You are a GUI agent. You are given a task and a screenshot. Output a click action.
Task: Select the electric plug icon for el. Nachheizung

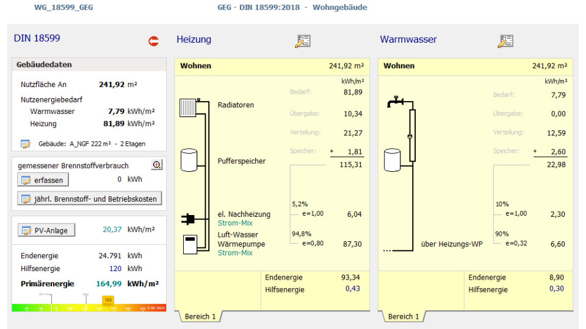(187, 218)
